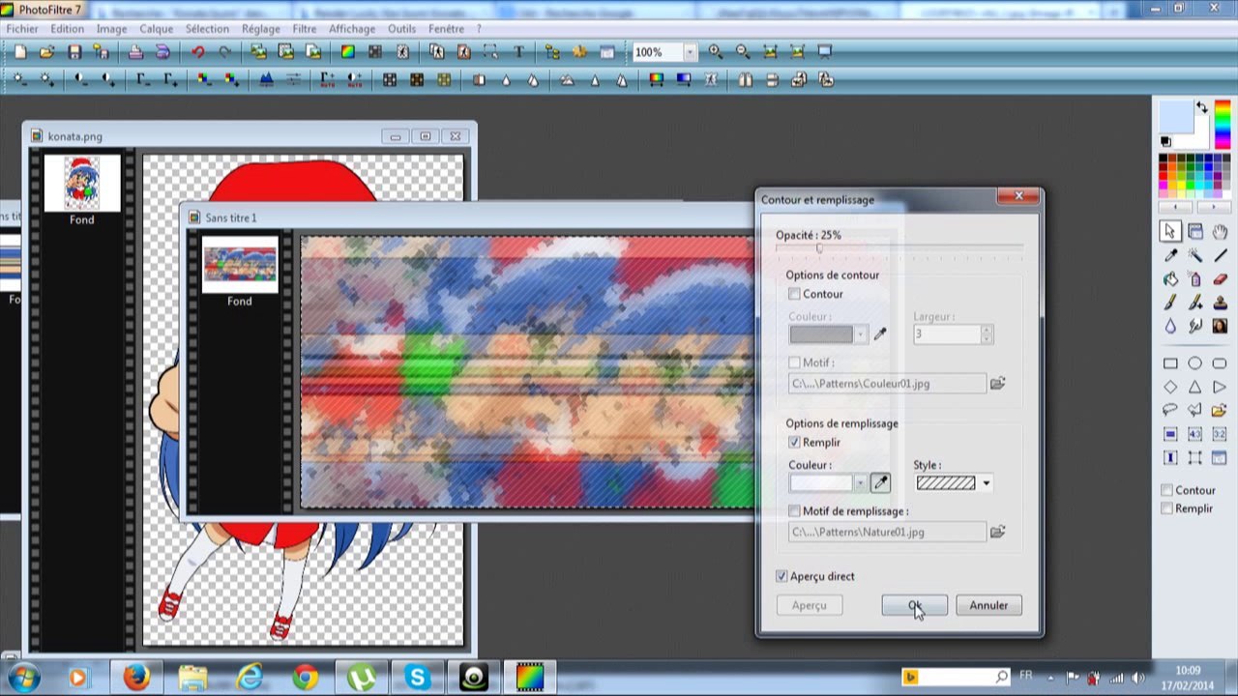Screen dimensions: 1238x696
Task: Show previous palette colors arrow
Action: [1175, 207]
